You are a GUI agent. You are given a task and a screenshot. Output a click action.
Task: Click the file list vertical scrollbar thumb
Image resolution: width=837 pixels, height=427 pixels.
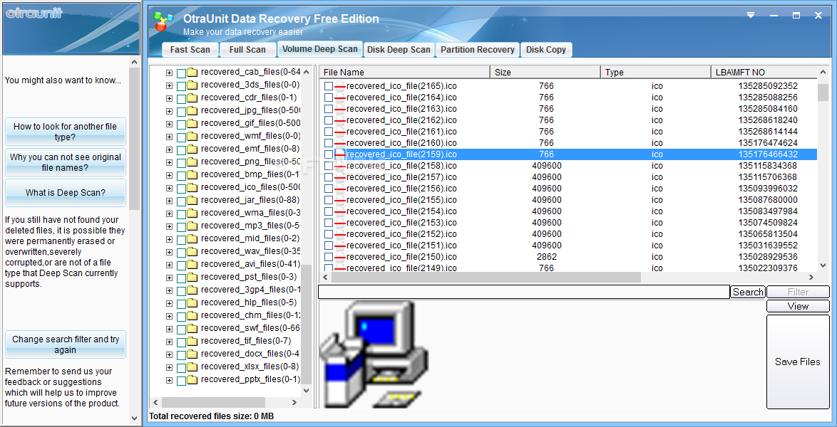822,92
